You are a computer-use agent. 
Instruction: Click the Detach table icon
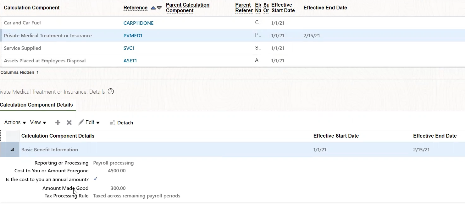pyautogui.click(x=113, y=123)
